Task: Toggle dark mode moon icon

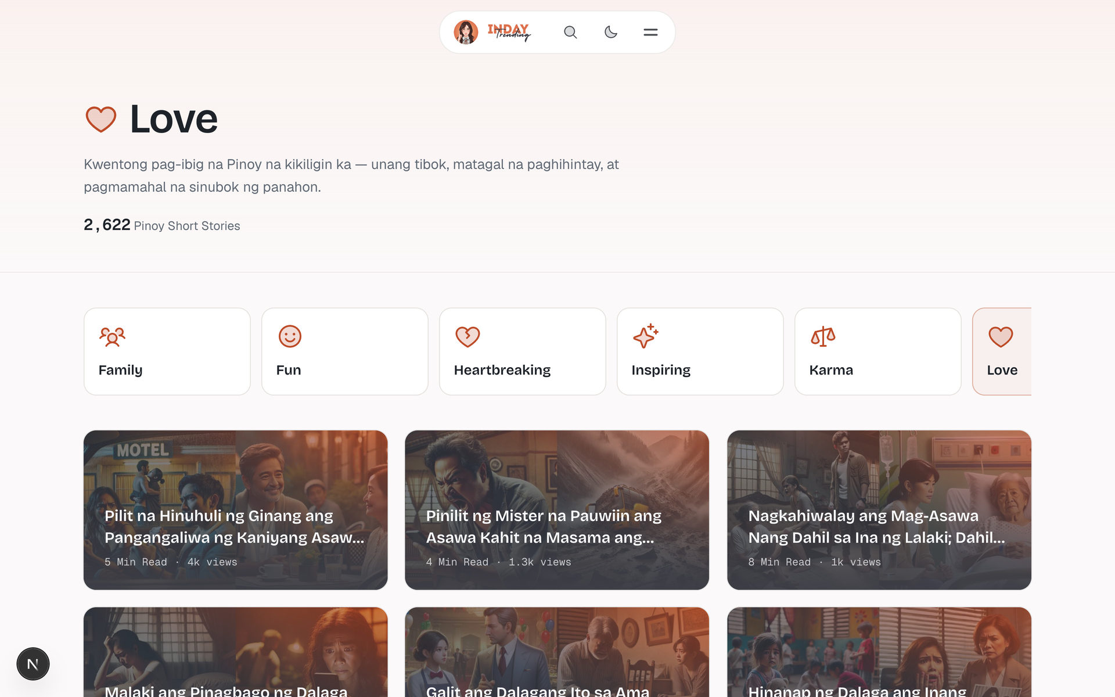Action: pos(610,33)
